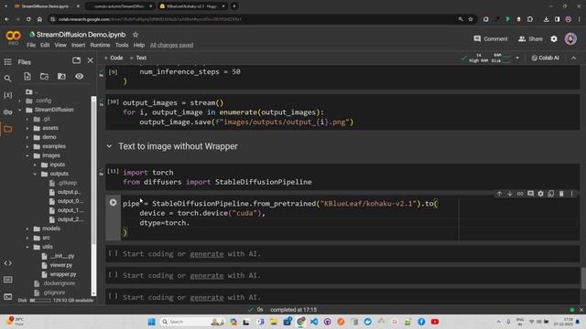Click the first empty Start coding cell
This screenshot has height=329, width=586.
pos(342,254)
